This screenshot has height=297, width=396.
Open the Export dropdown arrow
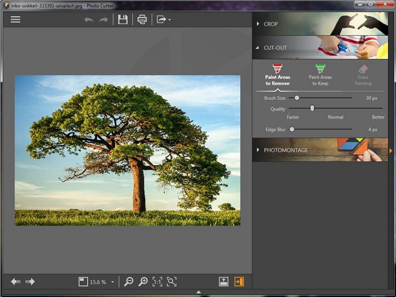pos(170,20)
